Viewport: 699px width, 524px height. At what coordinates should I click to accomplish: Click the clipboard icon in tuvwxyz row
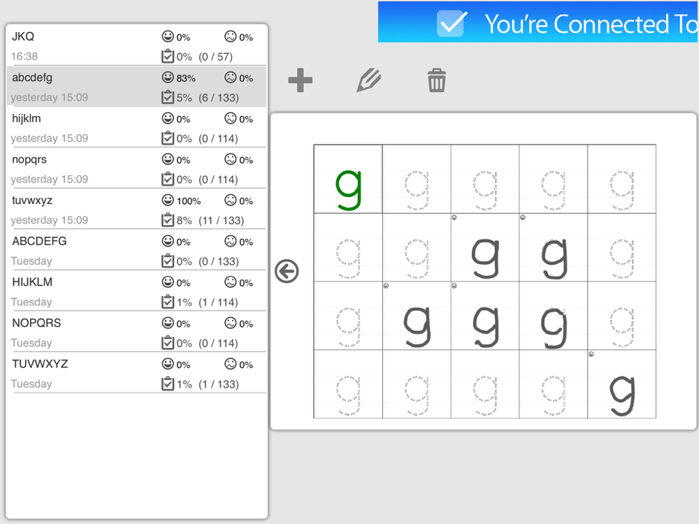coord(168,220)
